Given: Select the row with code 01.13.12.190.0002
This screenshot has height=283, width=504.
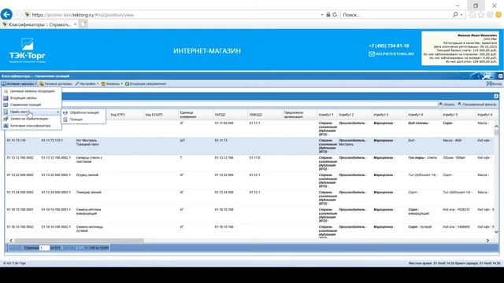Looking at the screenshot, I should [x=250, y=164].
